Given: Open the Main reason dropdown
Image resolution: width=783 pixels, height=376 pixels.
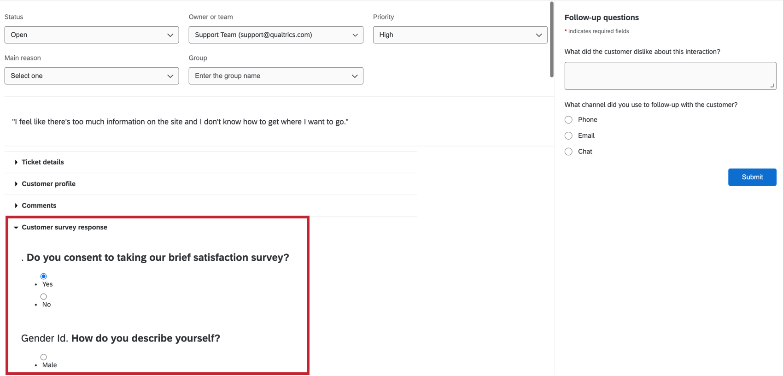Looking at the screenshot, I should tap(92, 76).
